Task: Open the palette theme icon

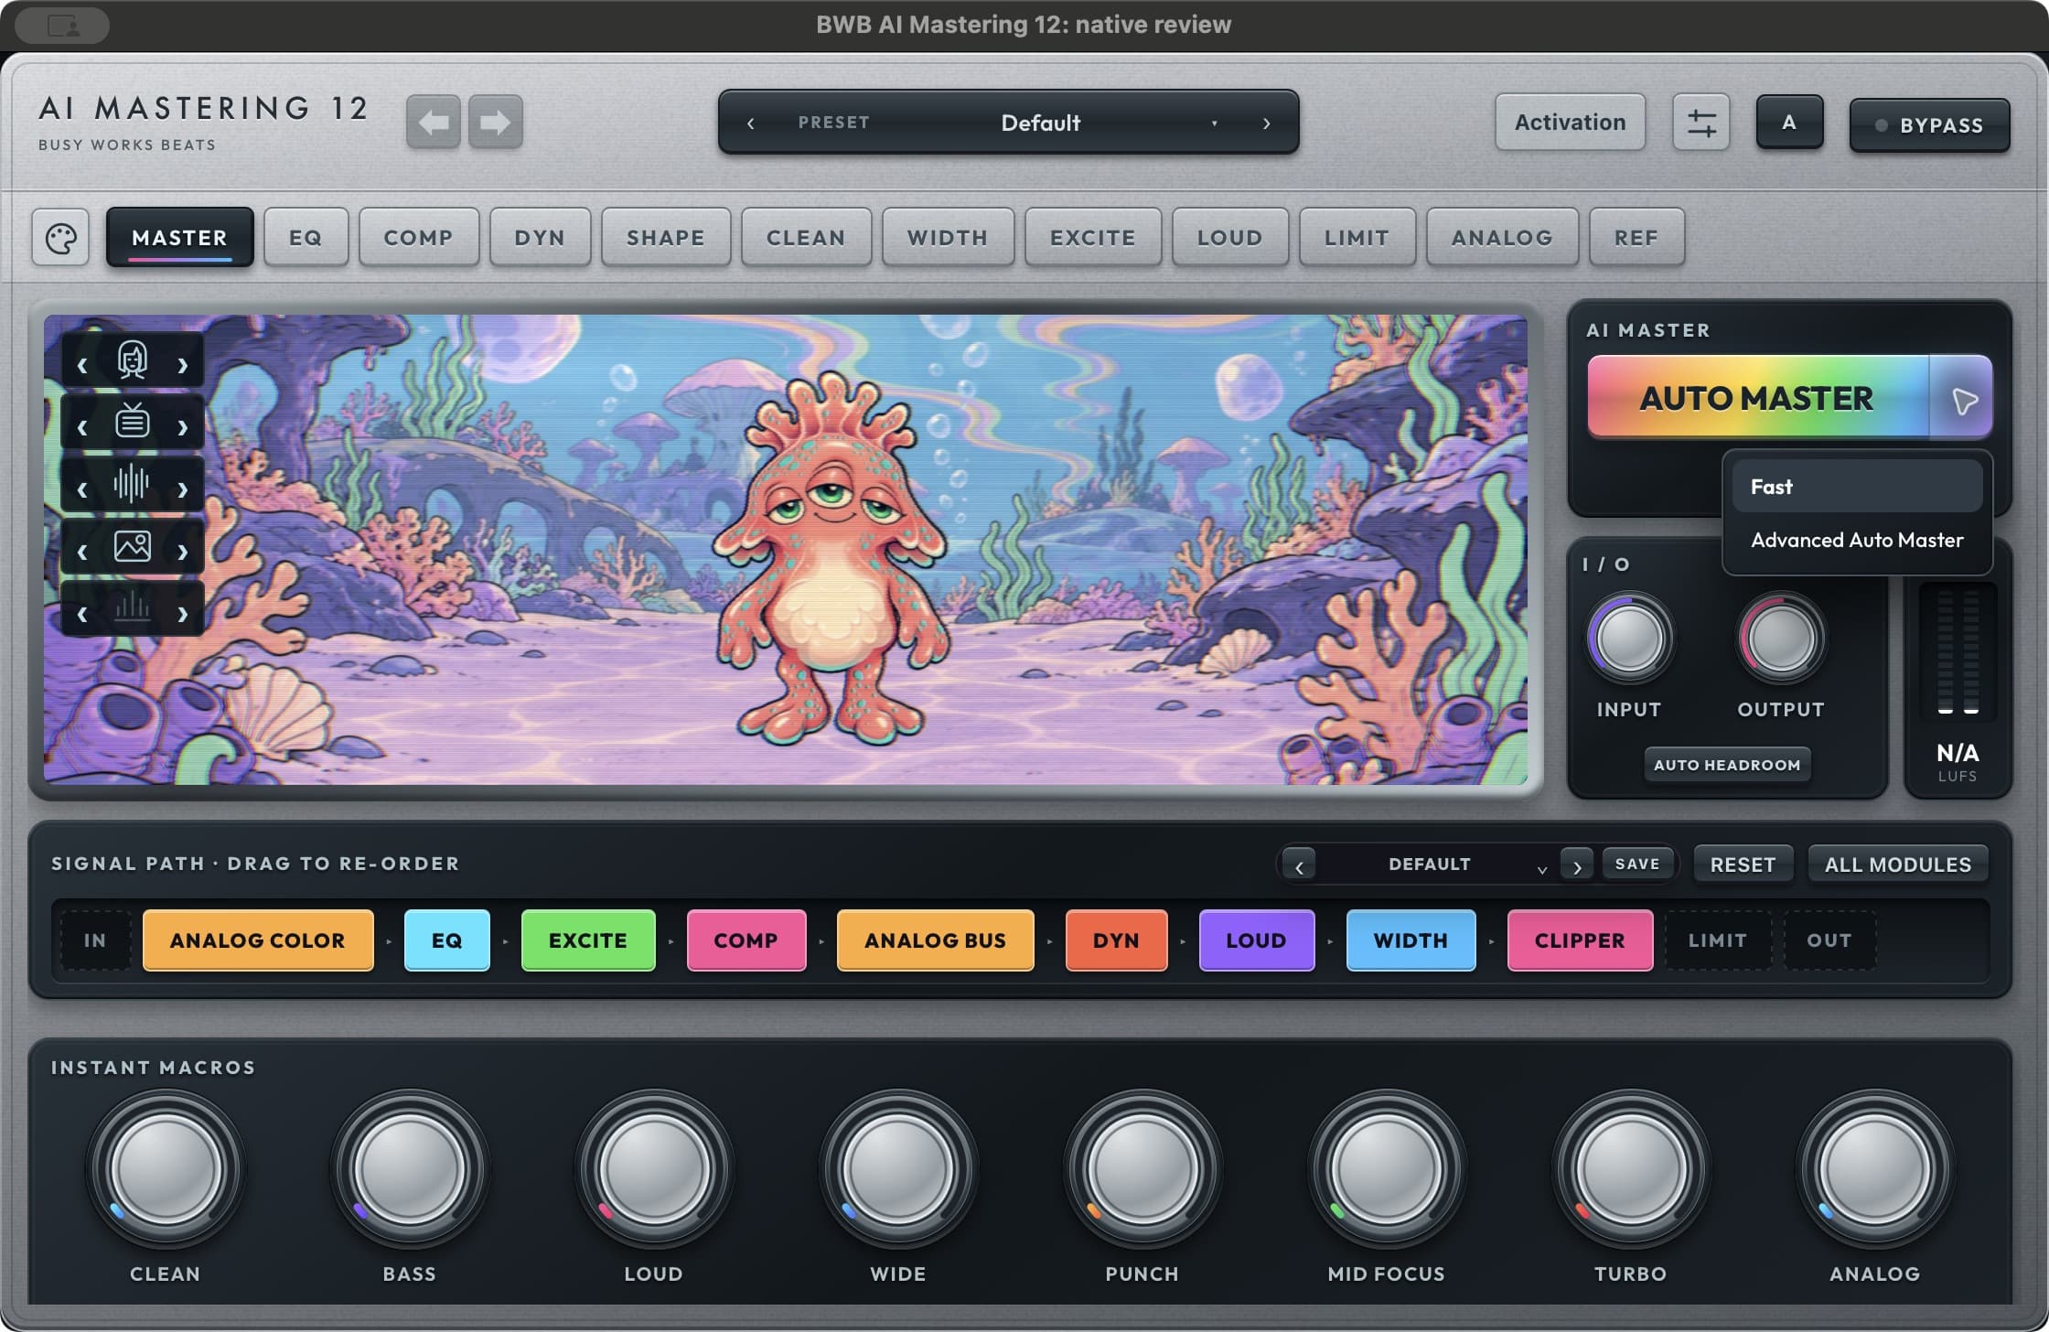Action: click(x=60, y=238)
